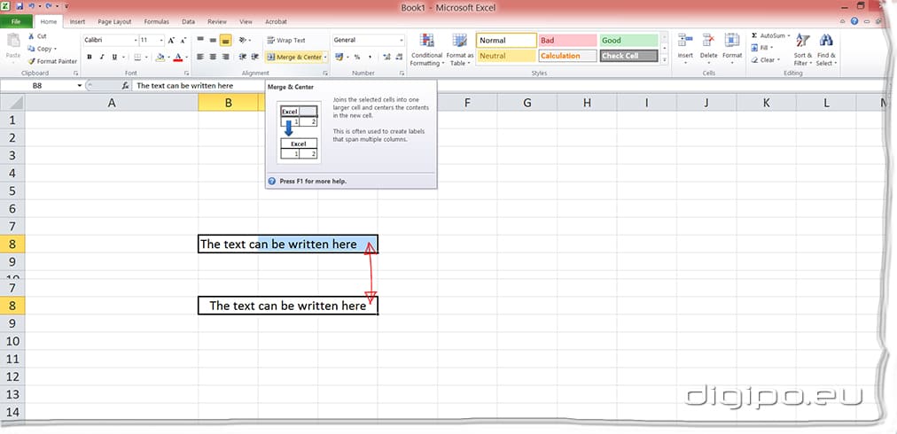Click the insert function fx icon

click(125, 85)
